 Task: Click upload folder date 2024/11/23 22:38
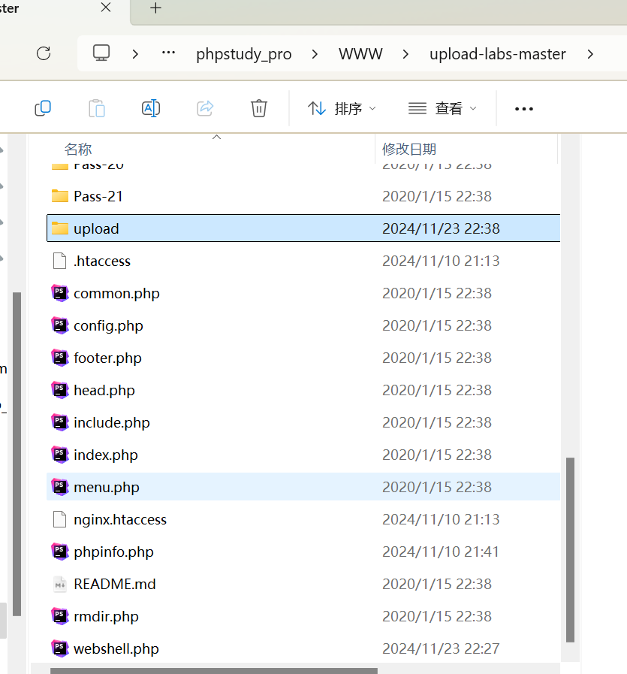[441, 228]
